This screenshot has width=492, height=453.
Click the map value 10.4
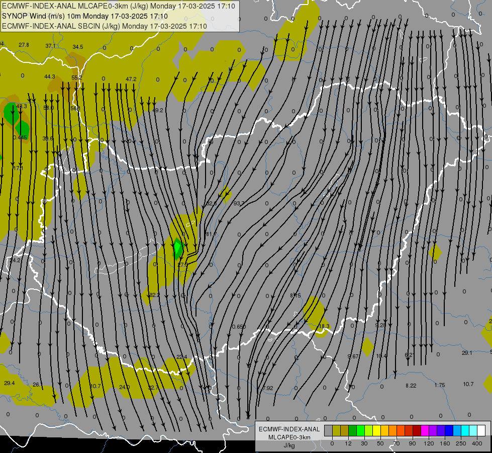click(x=381, y=356)
